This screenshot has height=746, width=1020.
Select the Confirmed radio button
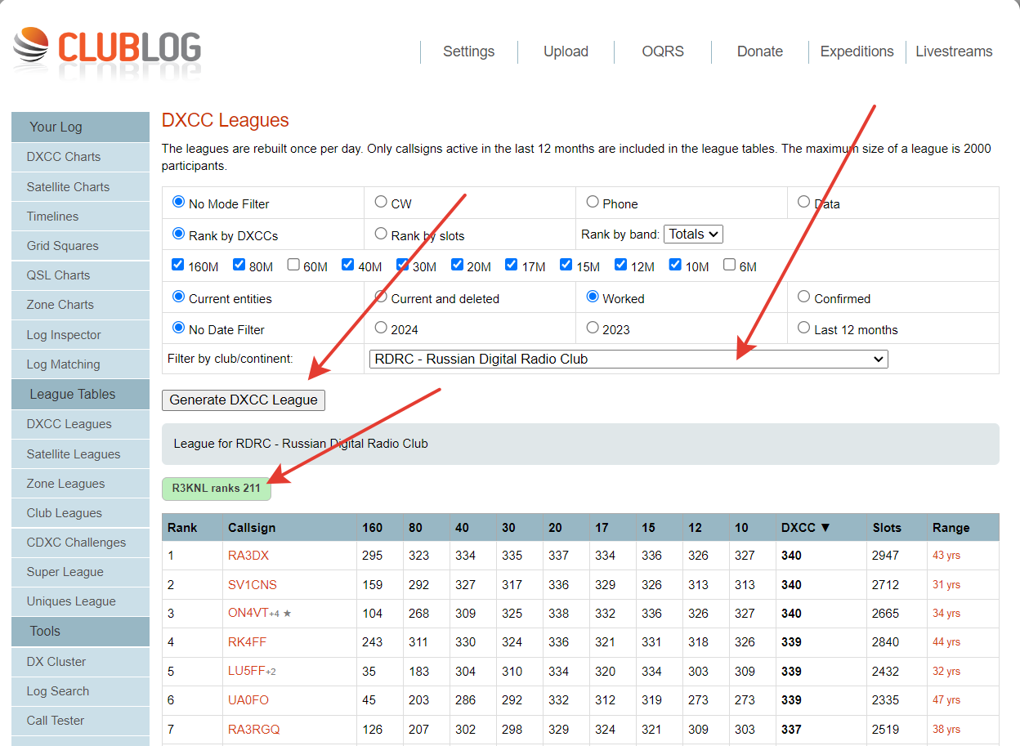804,297
